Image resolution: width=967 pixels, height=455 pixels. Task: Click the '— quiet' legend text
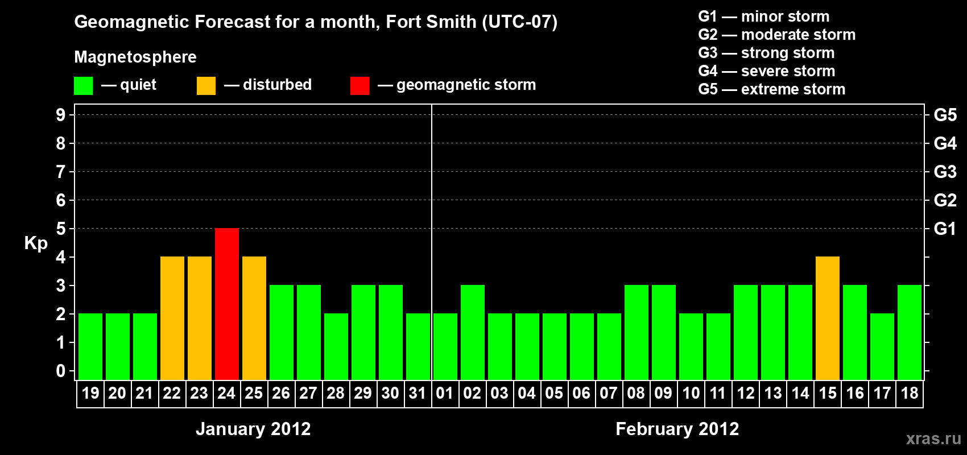[129, 85]
